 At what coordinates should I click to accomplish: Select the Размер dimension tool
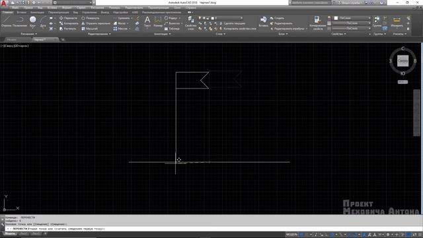pyautogui.click(x=158, y=22)
